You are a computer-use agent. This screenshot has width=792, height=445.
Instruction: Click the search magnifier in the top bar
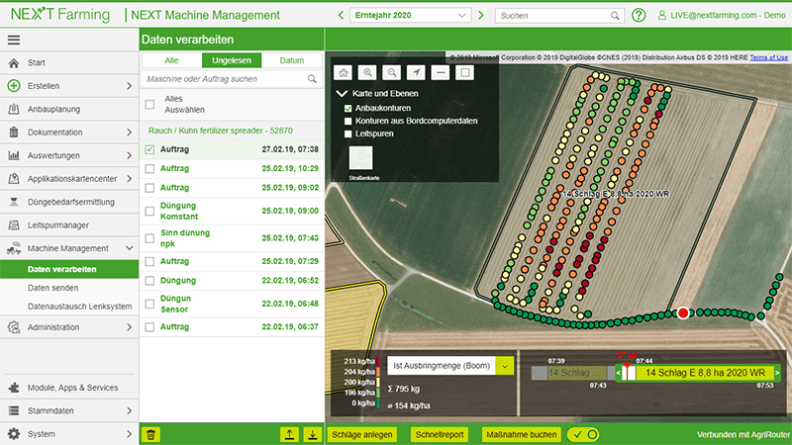tap(615, 16)
